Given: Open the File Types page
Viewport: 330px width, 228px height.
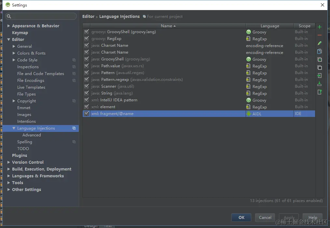Looking at the screenshot, I should pos(26,94).
